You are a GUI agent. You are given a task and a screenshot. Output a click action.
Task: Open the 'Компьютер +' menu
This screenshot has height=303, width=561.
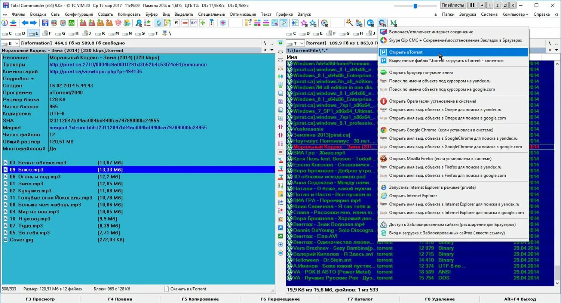[515, 14]
